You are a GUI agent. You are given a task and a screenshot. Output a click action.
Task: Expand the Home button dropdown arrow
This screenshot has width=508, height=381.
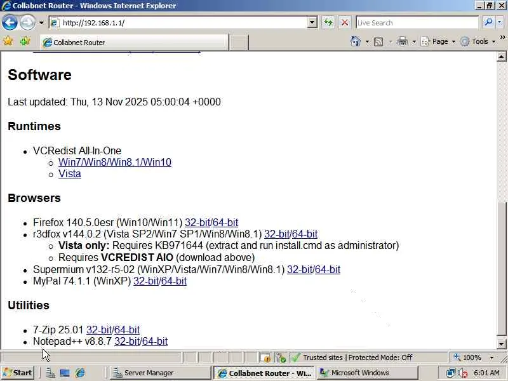(367, 41)
